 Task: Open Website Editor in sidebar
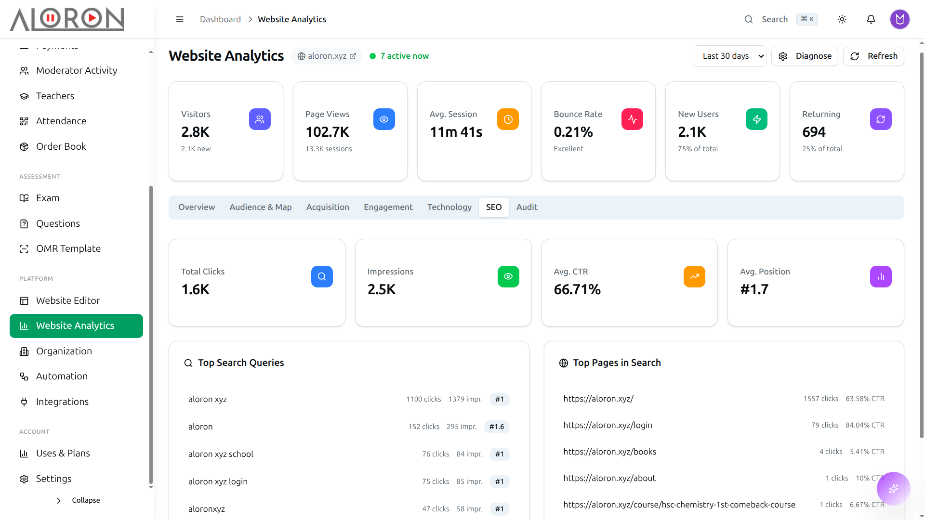pos(76,300)
